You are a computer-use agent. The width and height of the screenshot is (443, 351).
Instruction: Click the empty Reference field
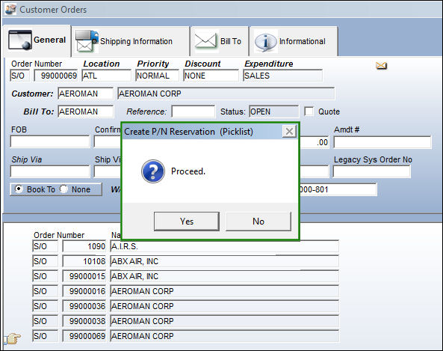pos(193,112)
